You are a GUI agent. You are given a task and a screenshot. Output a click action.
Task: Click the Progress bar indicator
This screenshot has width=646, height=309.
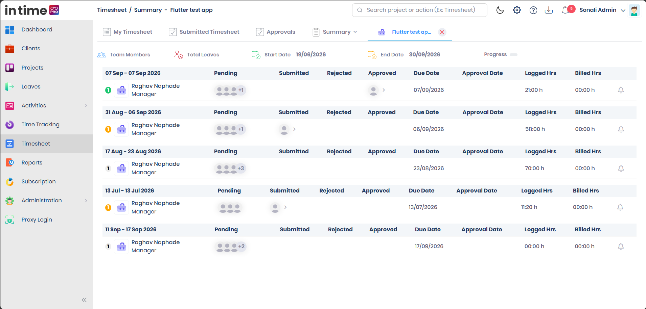[x=513, y=55]
